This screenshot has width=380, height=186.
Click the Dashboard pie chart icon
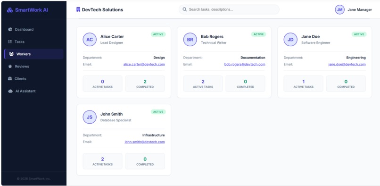(x=10, y=29)
